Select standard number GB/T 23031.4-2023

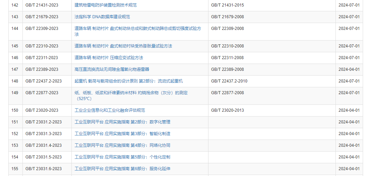click(x=43, y=145)
